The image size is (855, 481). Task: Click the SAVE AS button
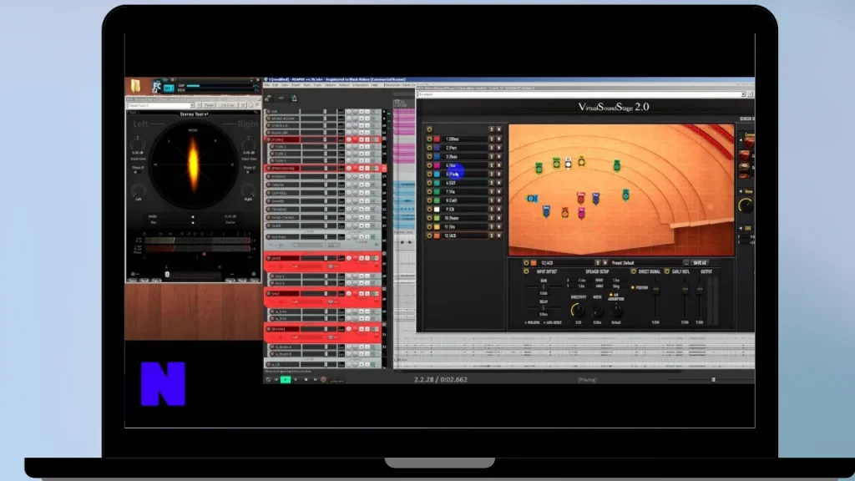[x=701, y=263]
